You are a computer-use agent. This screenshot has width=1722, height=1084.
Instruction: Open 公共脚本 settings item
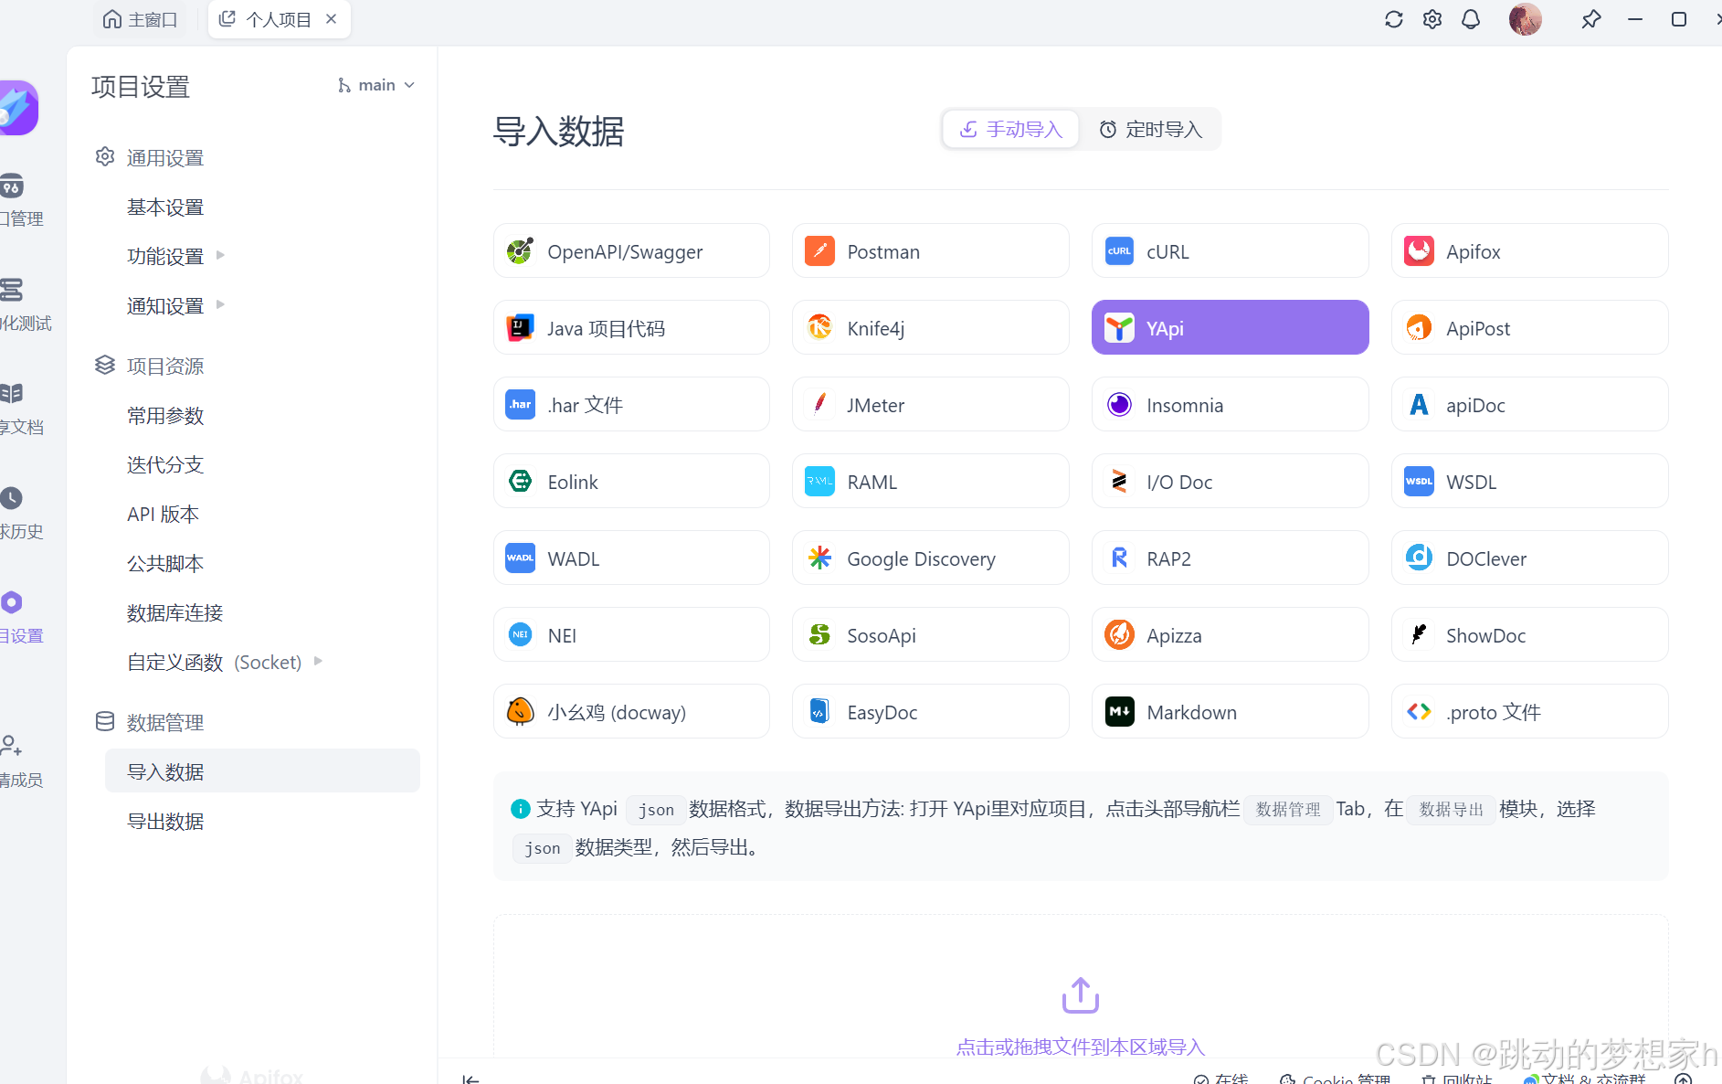pyautogui.click(x=165, y=564)
